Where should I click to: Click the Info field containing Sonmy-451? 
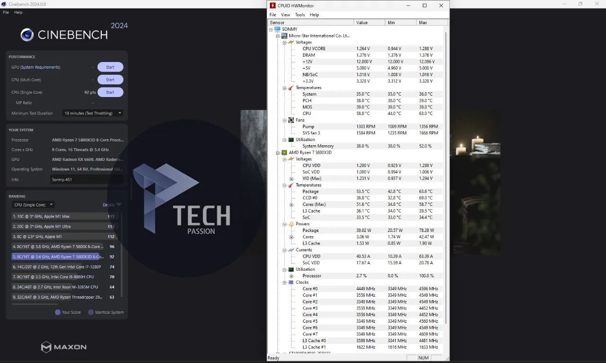[86, 180]
